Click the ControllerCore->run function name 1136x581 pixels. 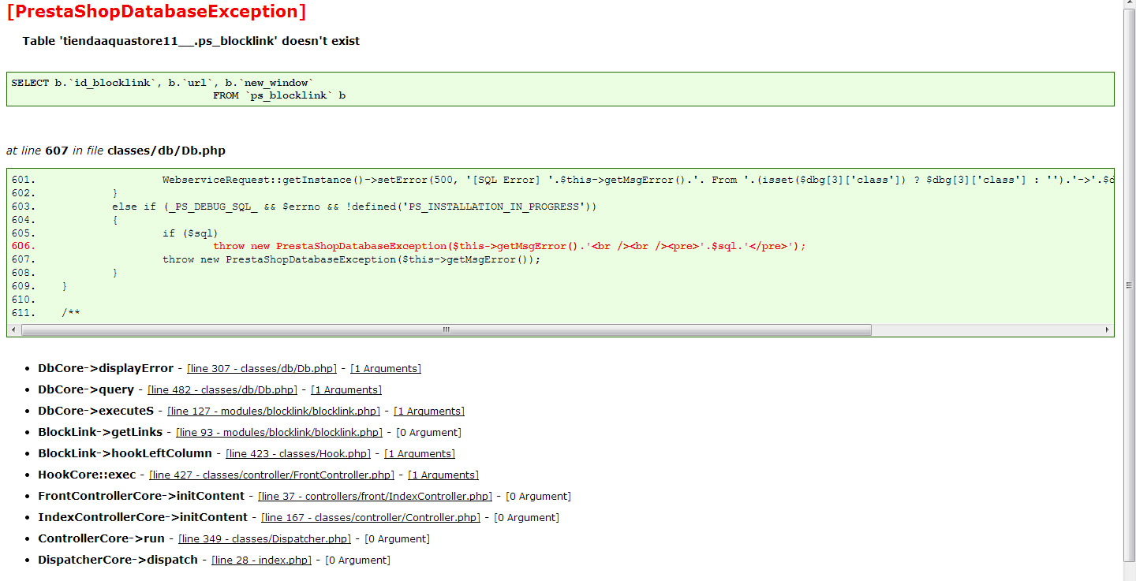pos(102,539)
